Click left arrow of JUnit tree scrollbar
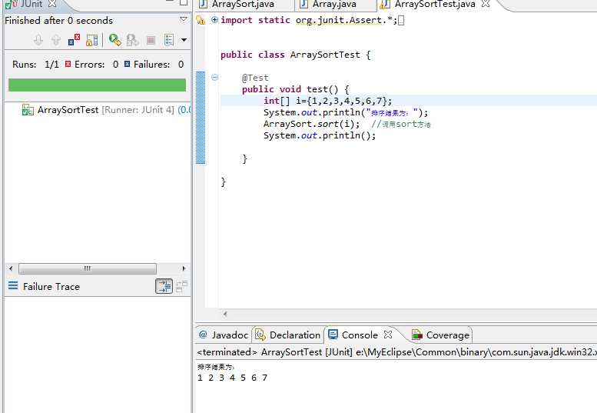The width and height of the screenshot is (597, 413). (11, 268)
